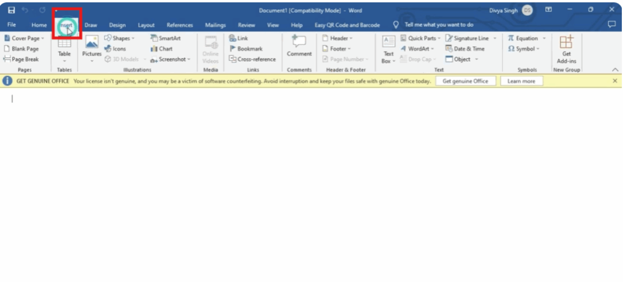Insert a Page Break
This screenshot has width=623, height=282.
tap(21, 59)
